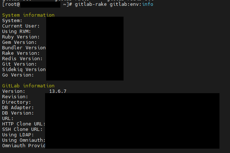Click the 'Redis Version:' label
The image size is (230, 153).
pyautogui.click(x=22, y=59)
